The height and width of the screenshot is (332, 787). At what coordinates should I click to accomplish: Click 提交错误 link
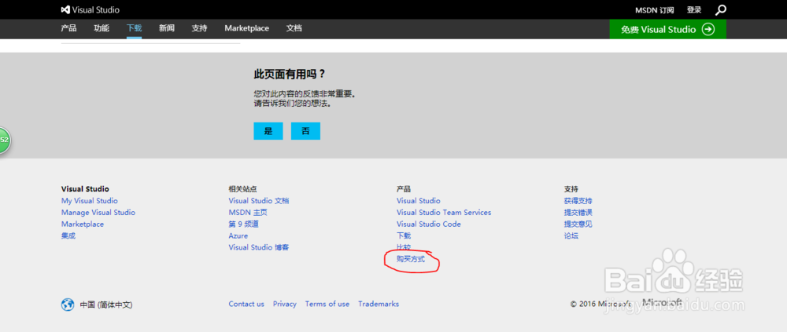tap(578, 213)
